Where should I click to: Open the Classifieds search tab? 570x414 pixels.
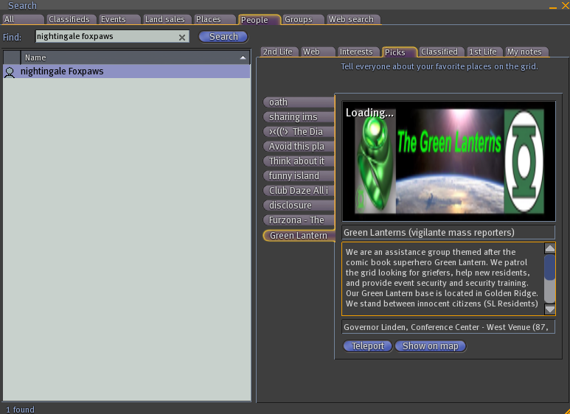72,19
